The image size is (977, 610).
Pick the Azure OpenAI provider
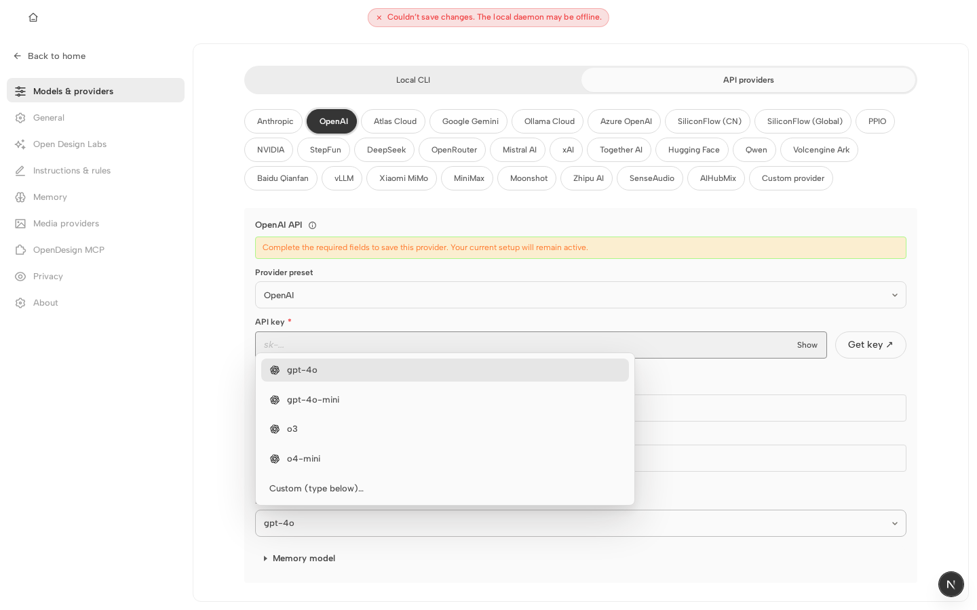(x=624, y=121)
